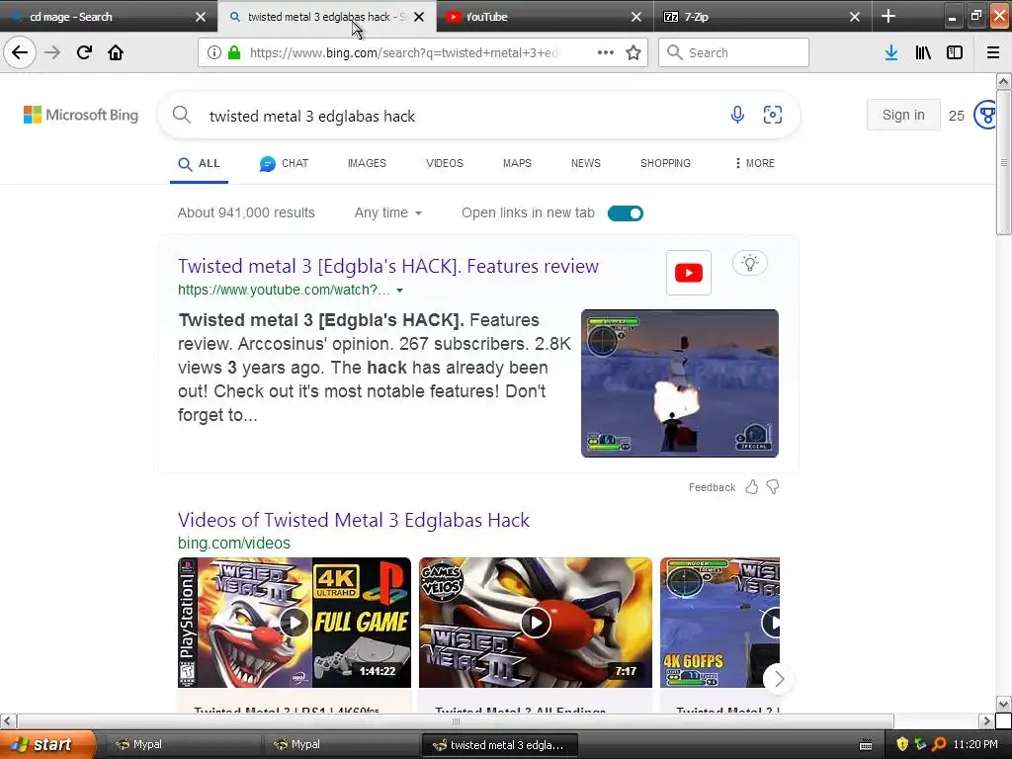Select the MAPS search tab

[517, 163]
